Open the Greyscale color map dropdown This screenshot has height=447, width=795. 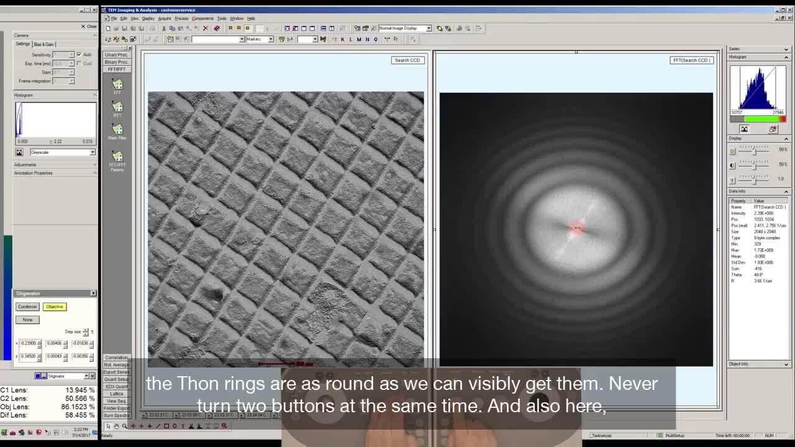(x=62, y=152)
